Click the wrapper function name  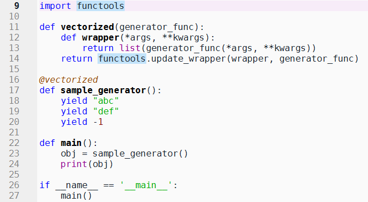101,38
